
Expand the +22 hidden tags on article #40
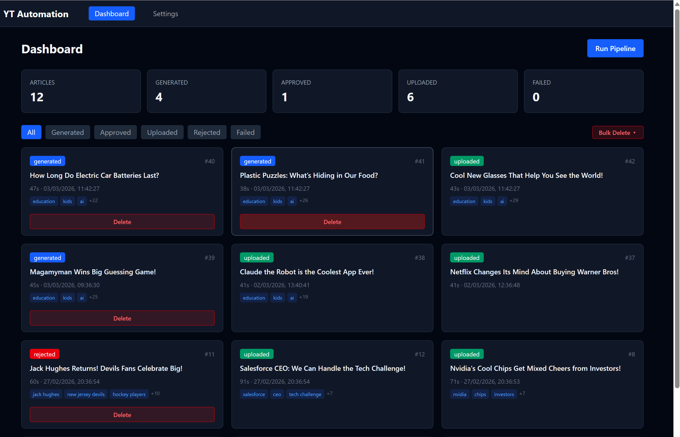coord(93,201)
